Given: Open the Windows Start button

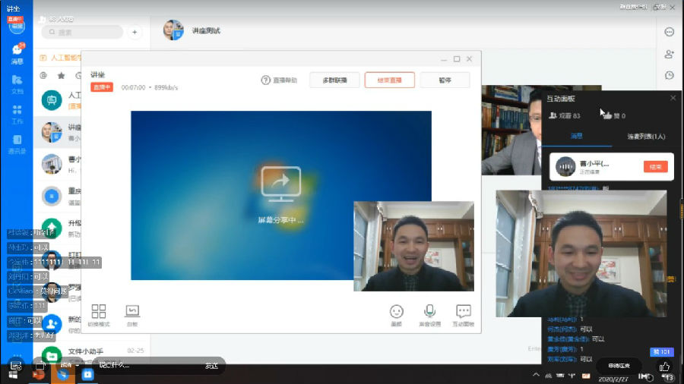Looking at the screenshot, I should pos(13,375).
